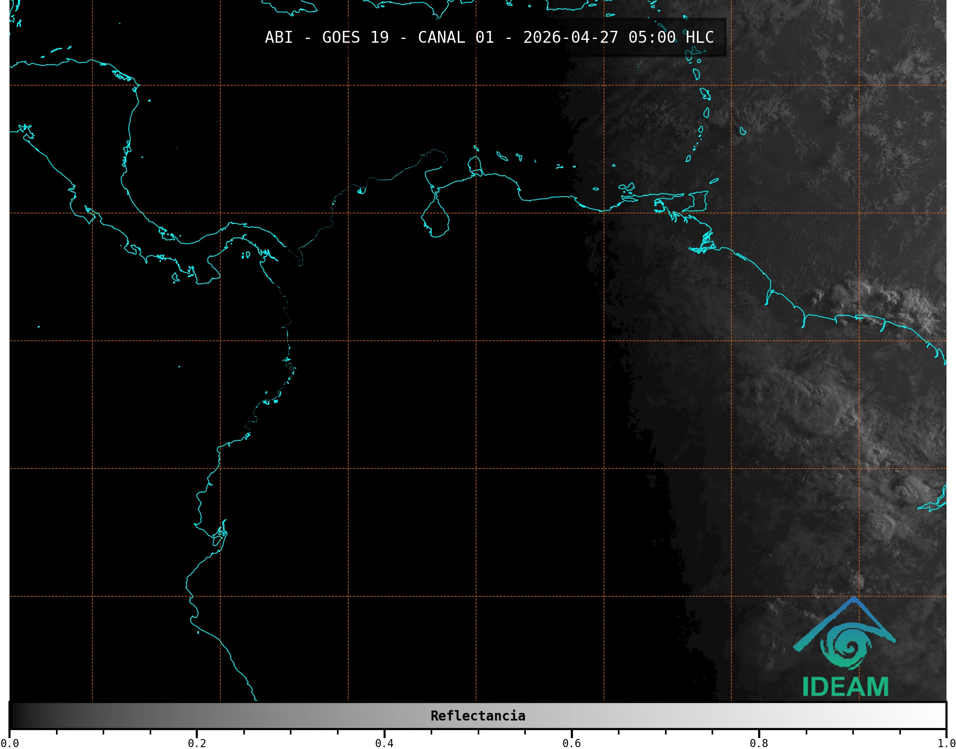Click the 0.2 colorbar tick label

197,743
